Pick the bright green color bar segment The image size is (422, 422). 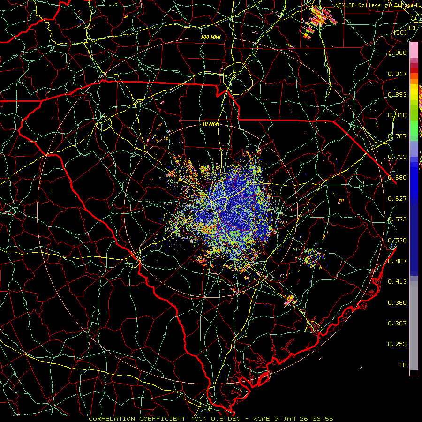point(414,128)
